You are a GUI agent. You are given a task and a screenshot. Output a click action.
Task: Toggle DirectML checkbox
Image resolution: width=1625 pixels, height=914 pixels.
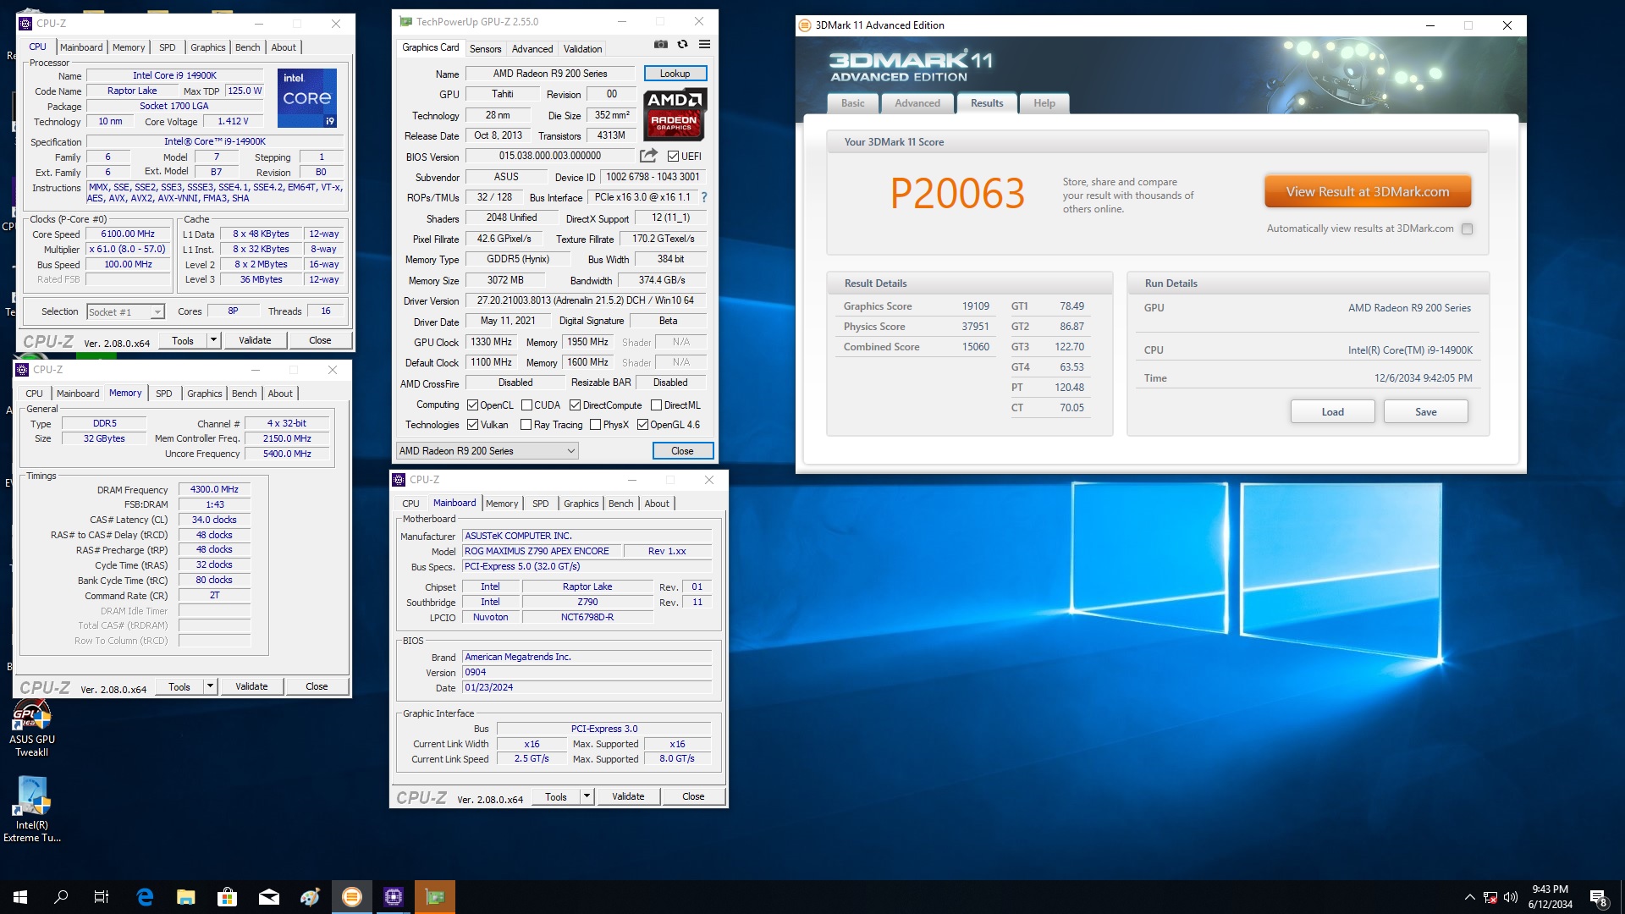coord(656,405)
